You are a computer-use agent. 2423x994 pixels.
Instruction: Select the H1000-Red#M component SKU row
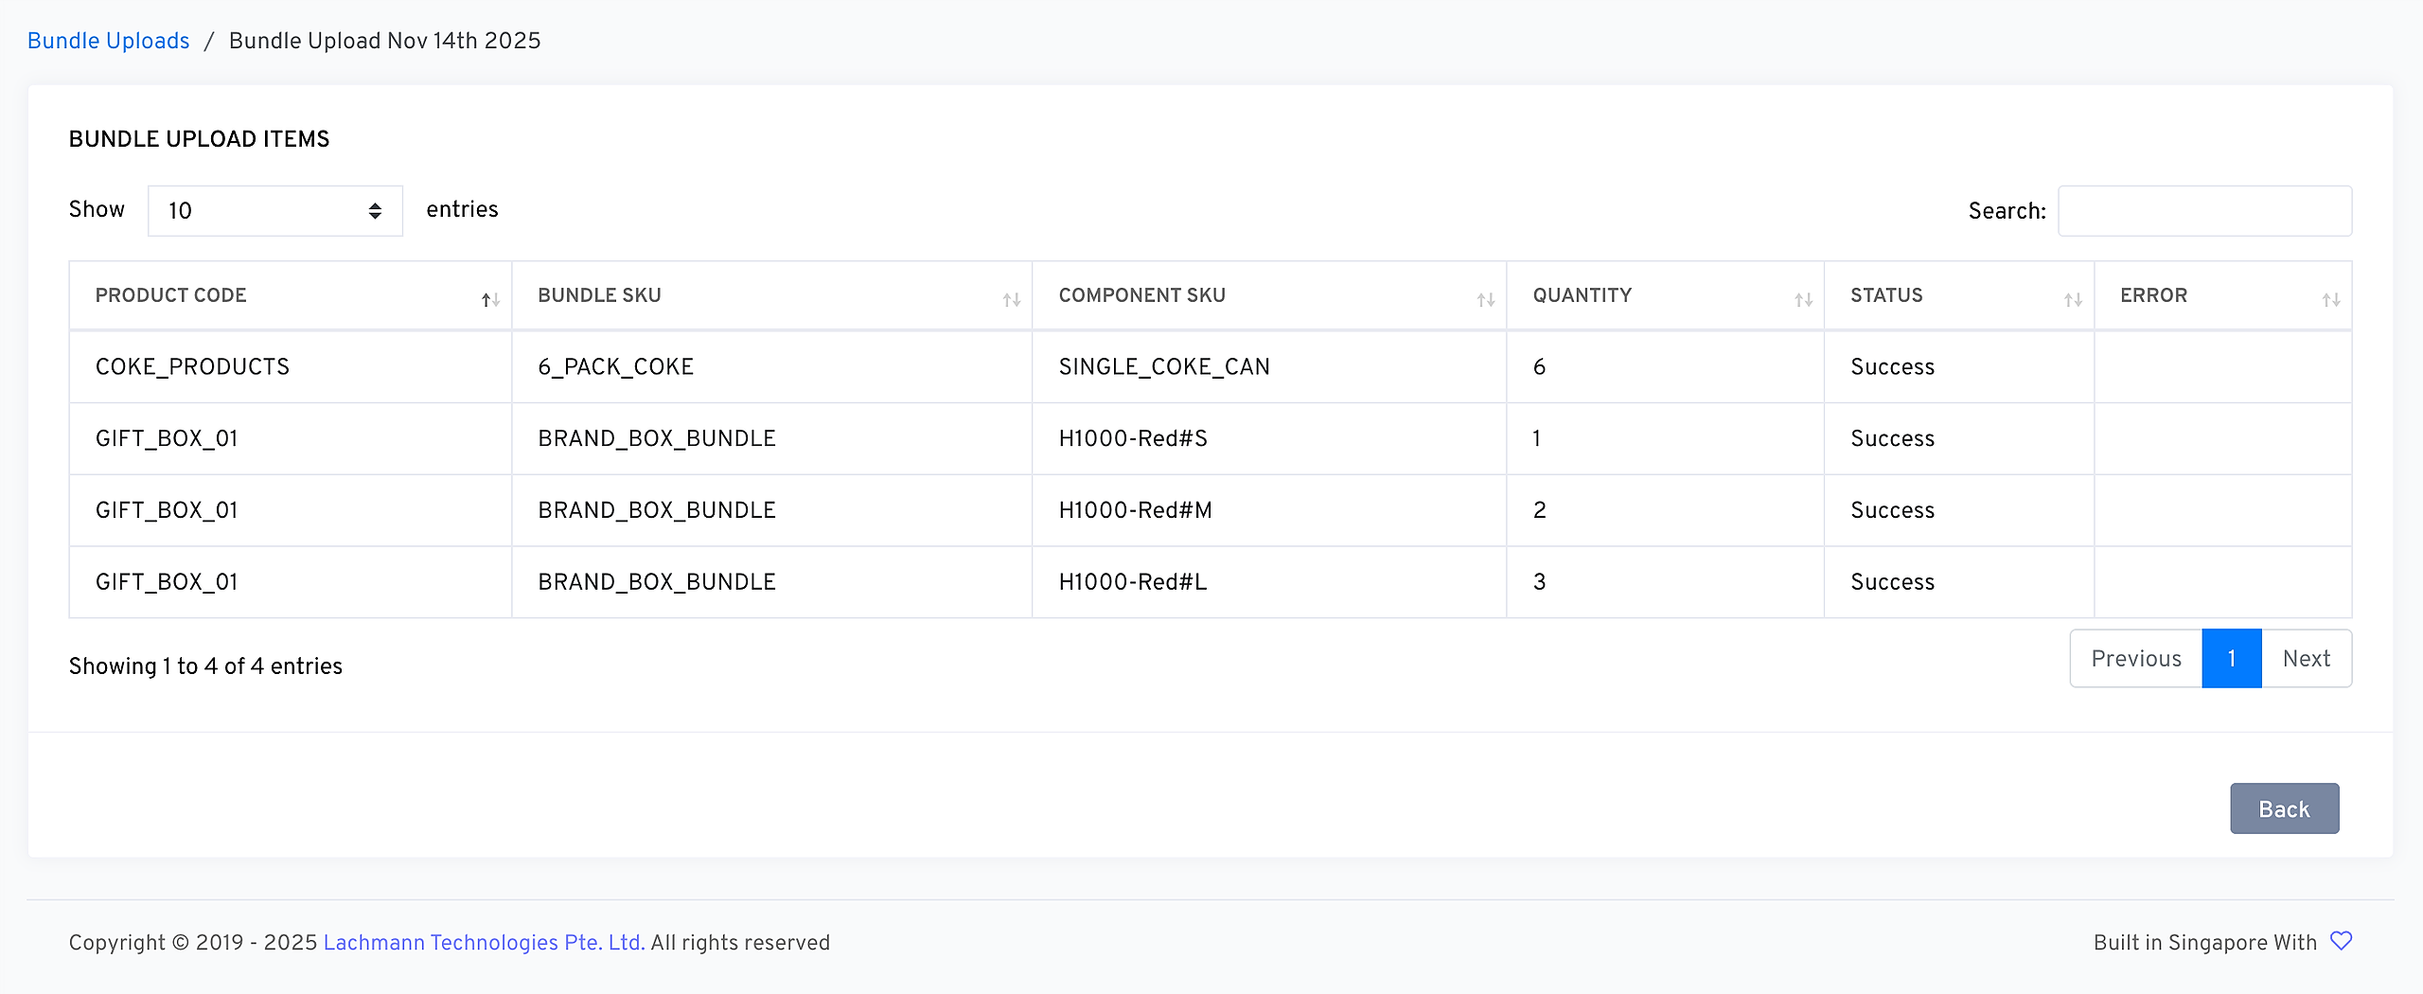coord(1135,510)
